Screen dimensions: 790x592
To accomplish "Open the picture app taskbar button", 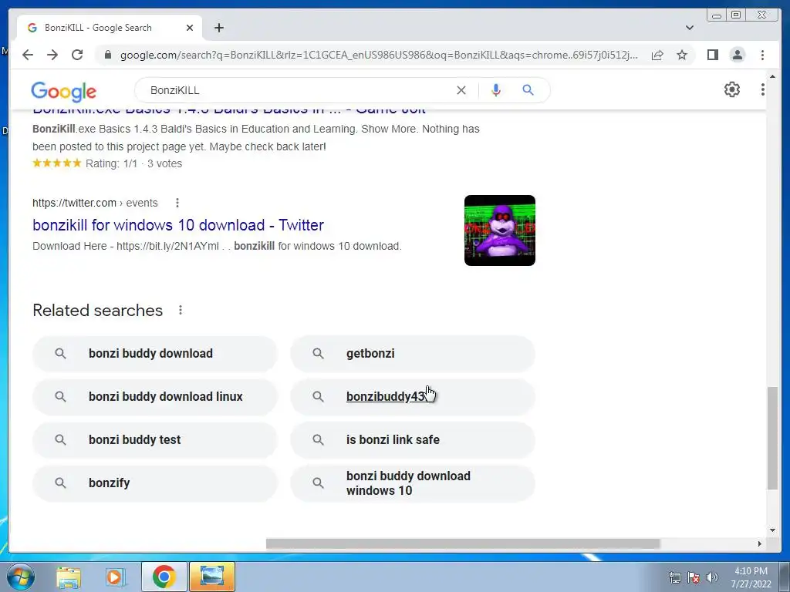I will 212,577.
